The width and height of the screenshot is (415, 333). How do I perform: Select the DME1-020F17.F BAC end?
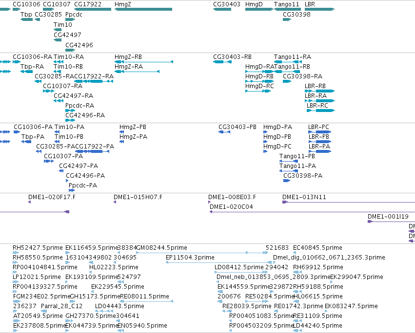[x=29, y=202]
